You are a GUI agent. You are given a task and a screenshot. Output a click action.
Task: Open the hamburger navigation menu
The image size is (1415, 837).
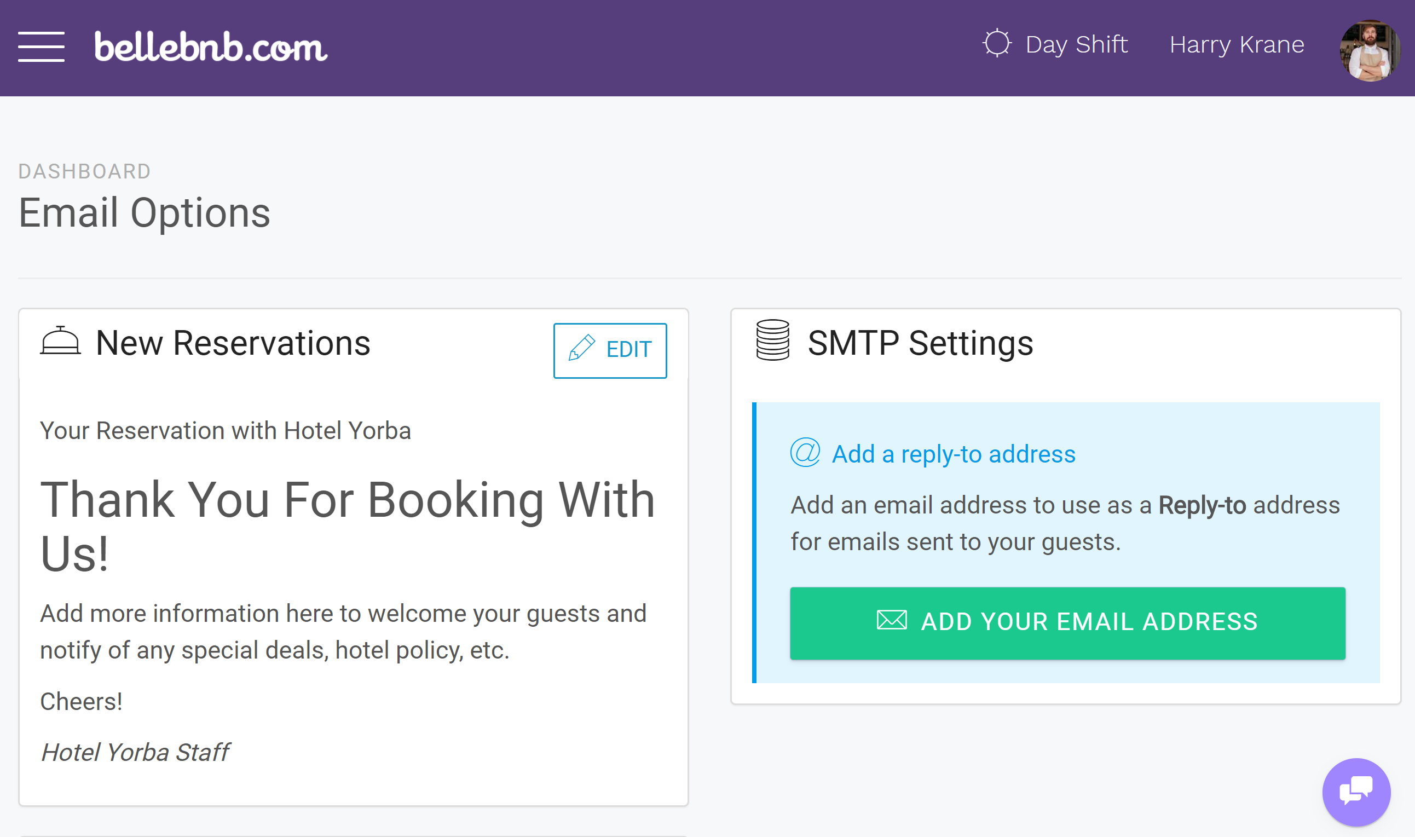point(41,47)
